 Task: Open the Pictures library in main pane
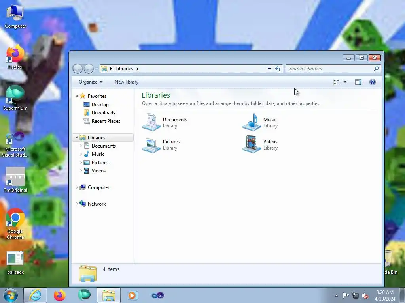tap(161, 144)
